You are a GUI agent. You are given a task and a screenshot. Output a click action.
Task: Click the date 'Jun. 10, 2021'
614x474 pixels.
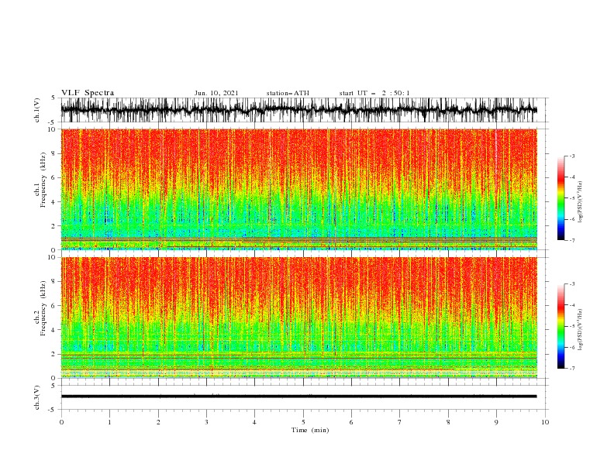(x=216, y=93)
